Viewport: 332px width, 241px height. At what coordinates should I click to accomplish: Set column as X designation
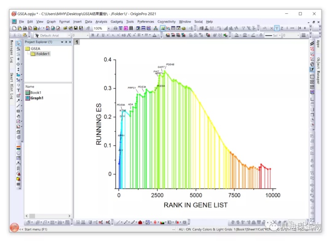tap(272, 28)
